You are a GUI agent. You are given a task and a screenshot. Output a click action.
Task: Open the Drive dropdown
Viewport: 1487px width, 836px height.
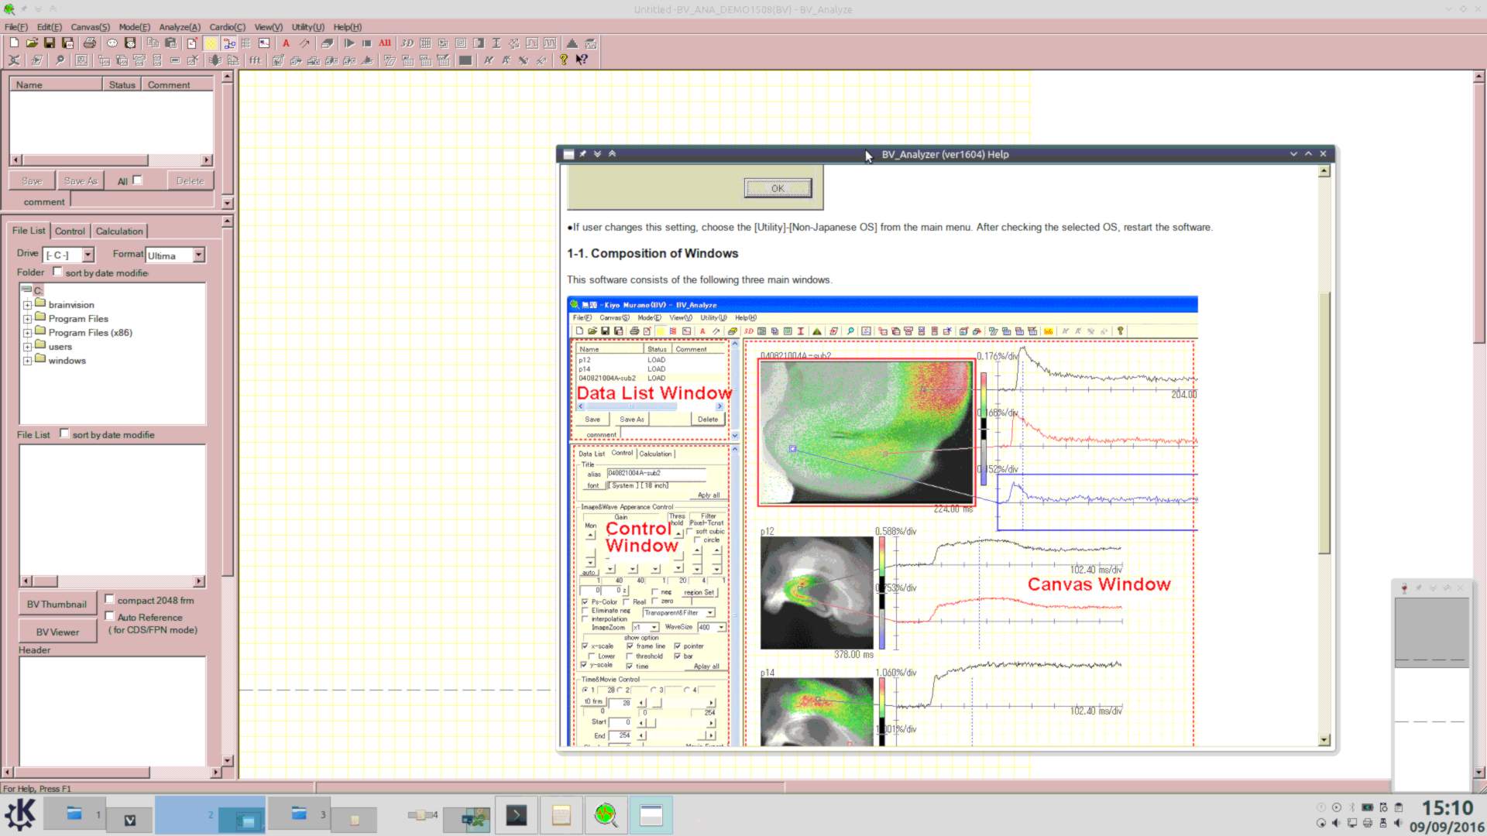point(88,255)
